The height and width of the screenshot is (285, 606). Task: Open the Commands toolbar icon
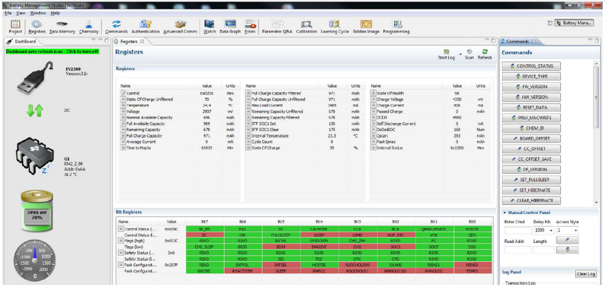[x=116, y=27]
